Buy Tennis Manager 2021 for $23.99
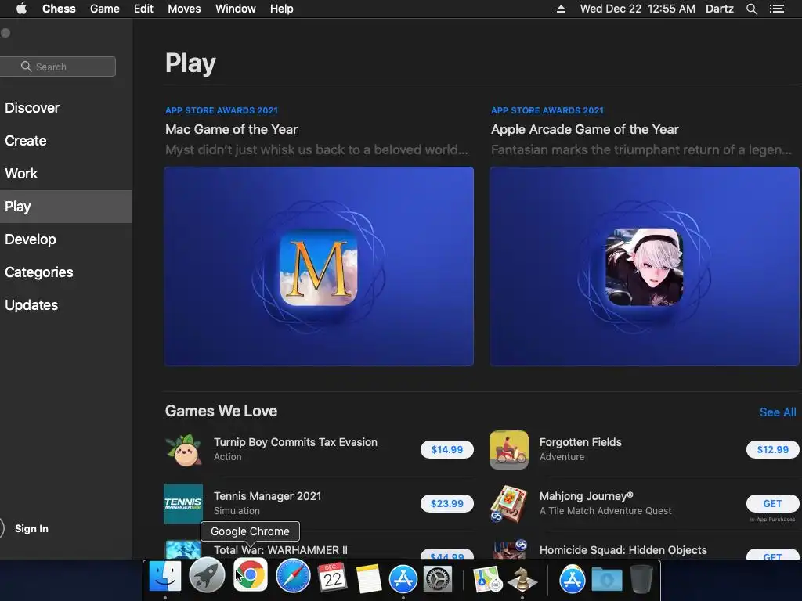The image size is (802, 601). [447, 504]
